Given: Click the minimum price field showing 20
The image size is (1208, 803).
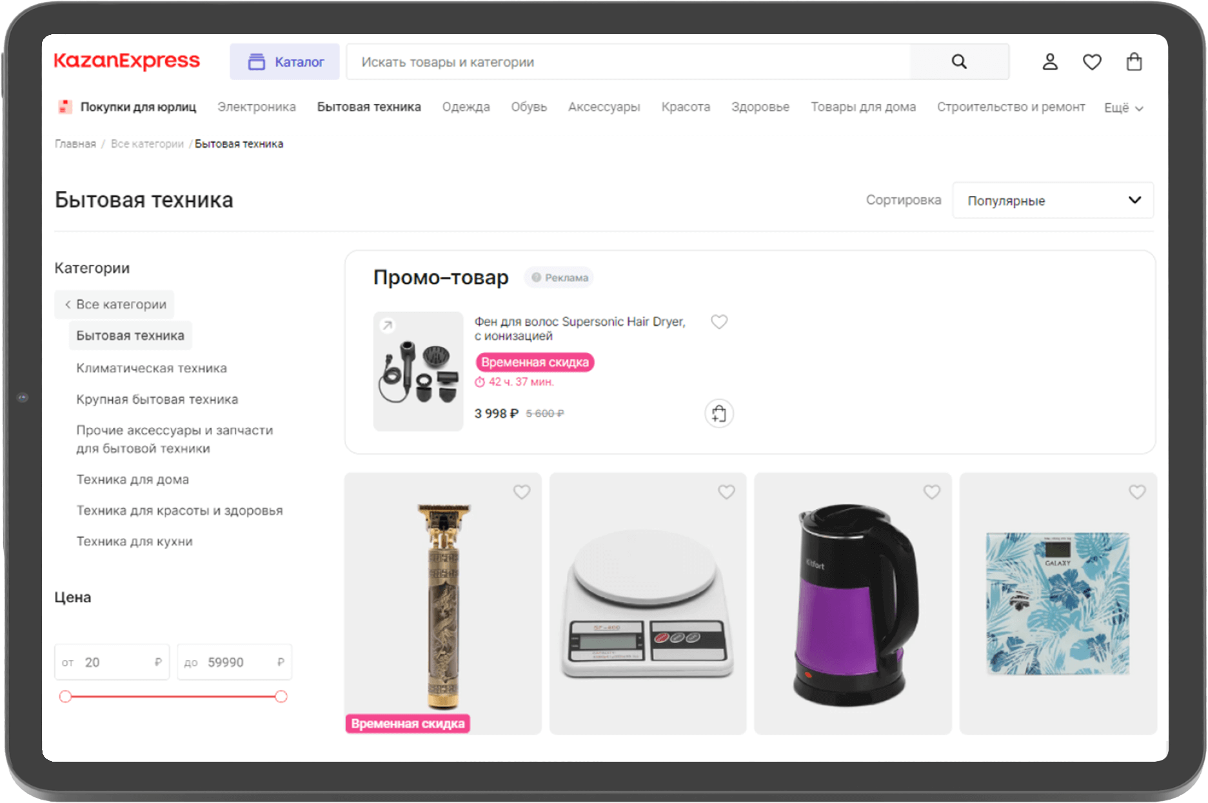Looking at the screenshot, I should tap(112, 662).
